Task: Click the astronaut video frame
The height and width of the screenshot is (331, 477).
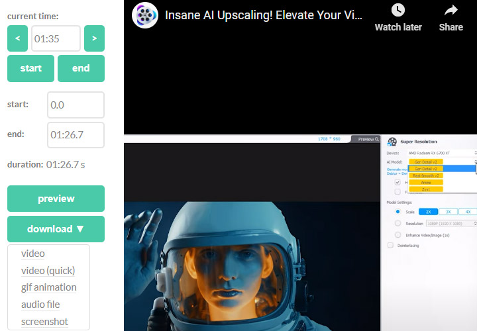Action: click(x=252, y=266)
